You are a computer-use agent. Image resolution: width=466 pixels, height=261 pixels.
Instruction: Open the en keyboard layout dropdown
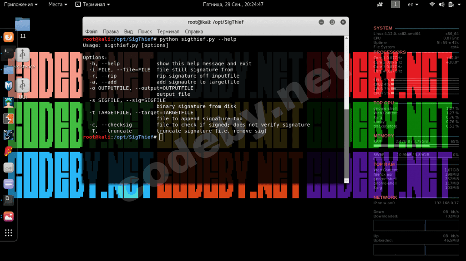coord(413,5)
